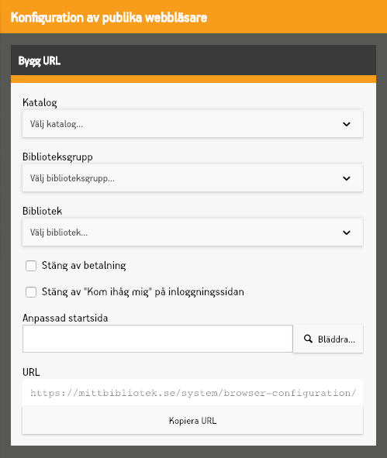Click the Bibliotek chevron arrow icon
The image size is (387, 458).
coord(347,232)
